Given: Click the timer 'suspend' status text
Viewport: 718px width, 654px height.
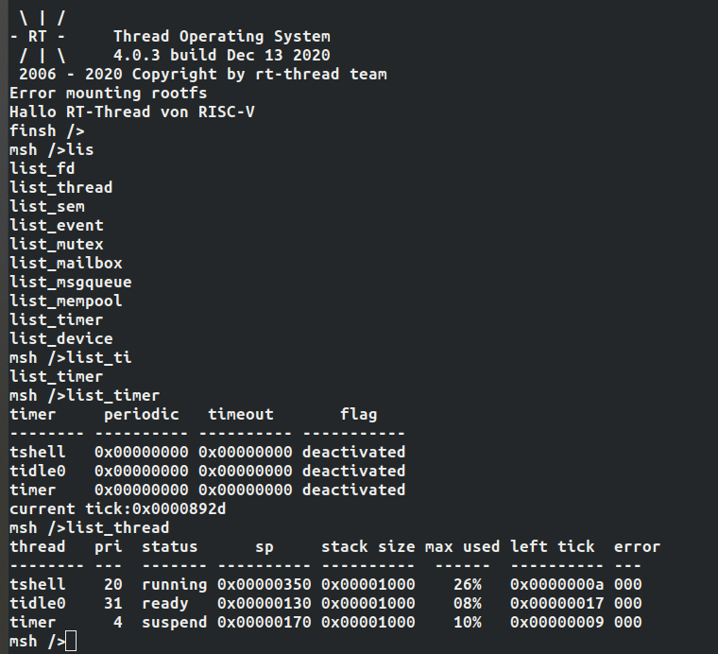Looking at the screenshot, I should [x=175, y=622].
